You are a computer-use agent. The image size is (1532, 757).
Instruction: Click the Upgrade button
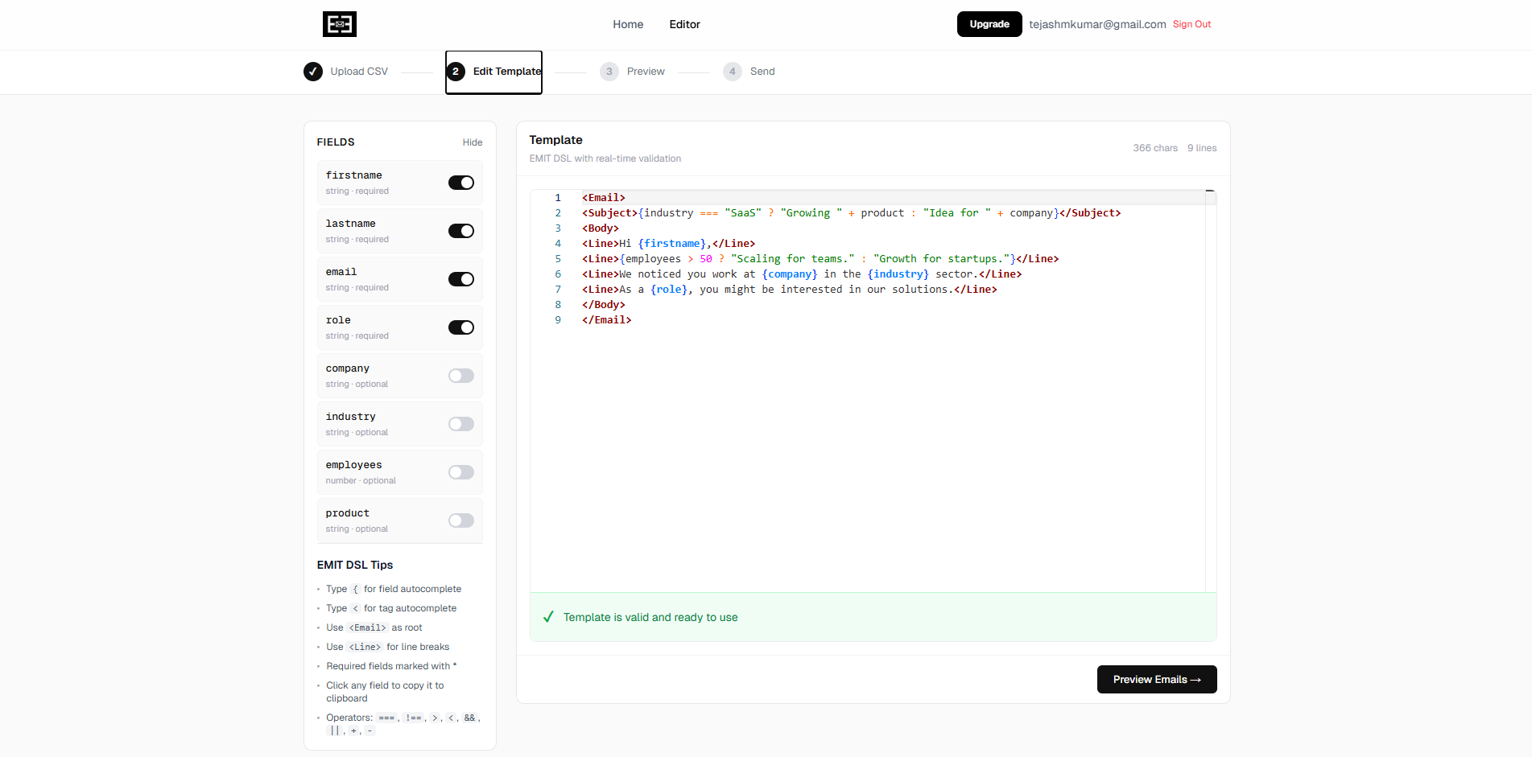(x=989, y=24)
